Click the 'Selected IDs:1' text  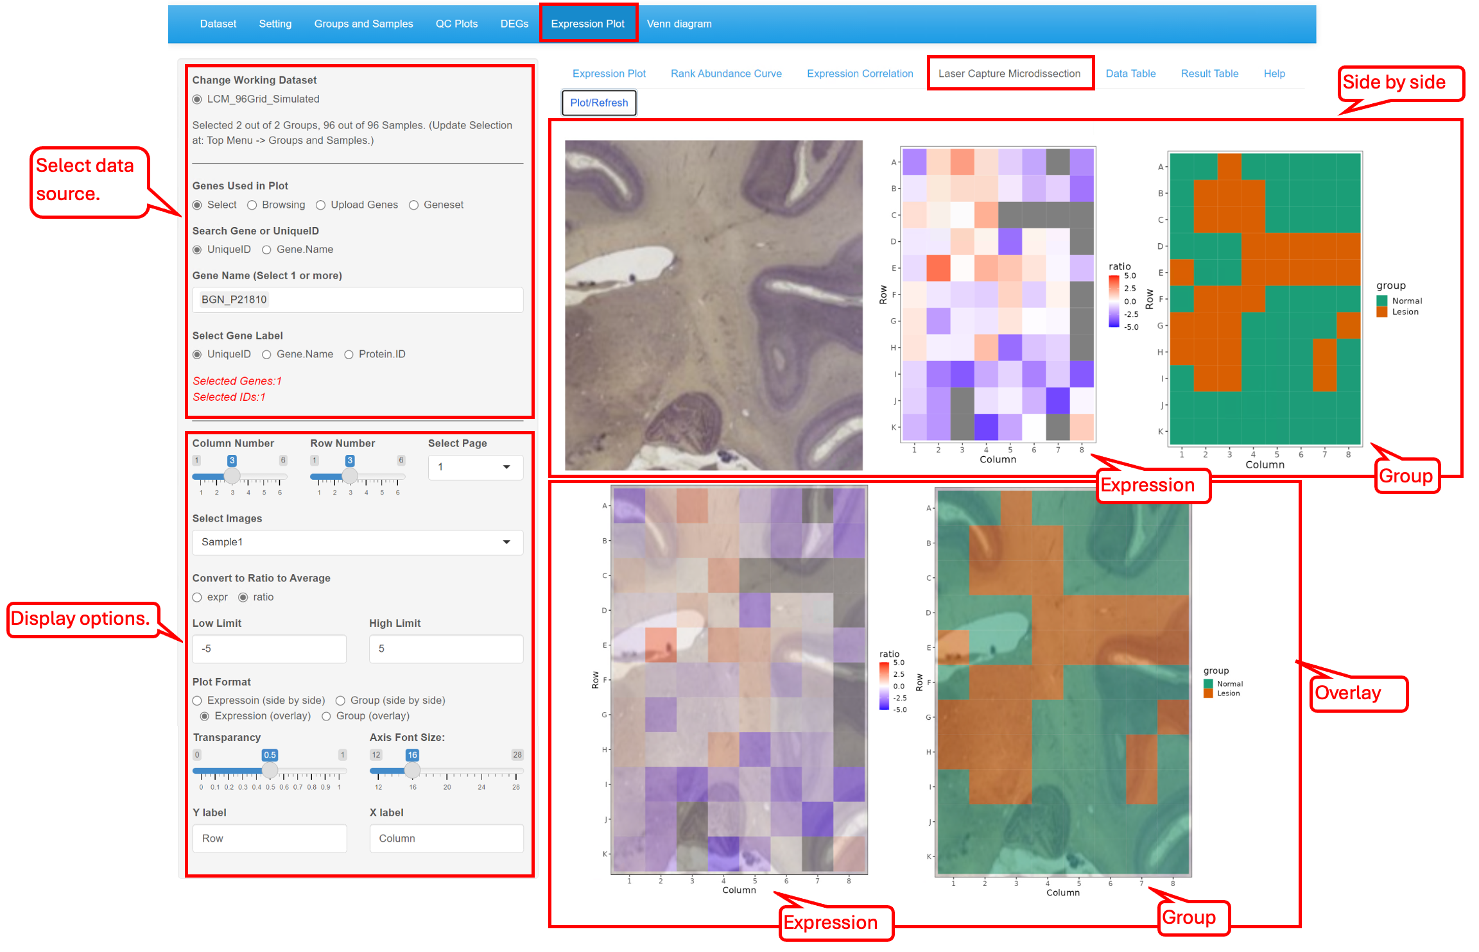click(229, 397)
